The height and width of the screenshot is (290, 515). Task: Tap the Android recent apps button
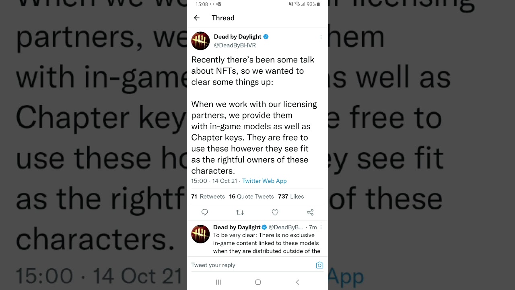(x=218, y=282)
